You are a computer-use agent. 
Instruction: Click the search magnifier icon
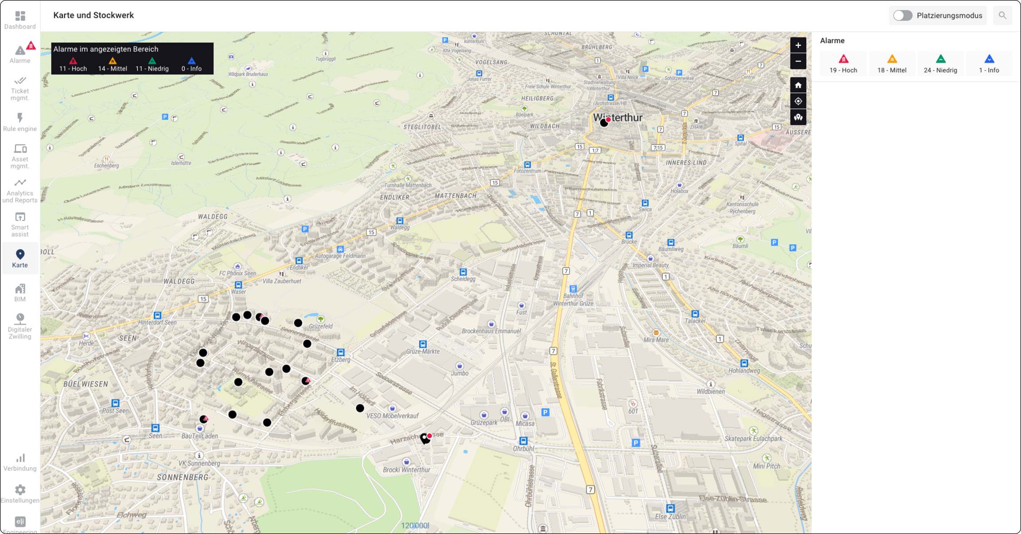[1002, 16]
